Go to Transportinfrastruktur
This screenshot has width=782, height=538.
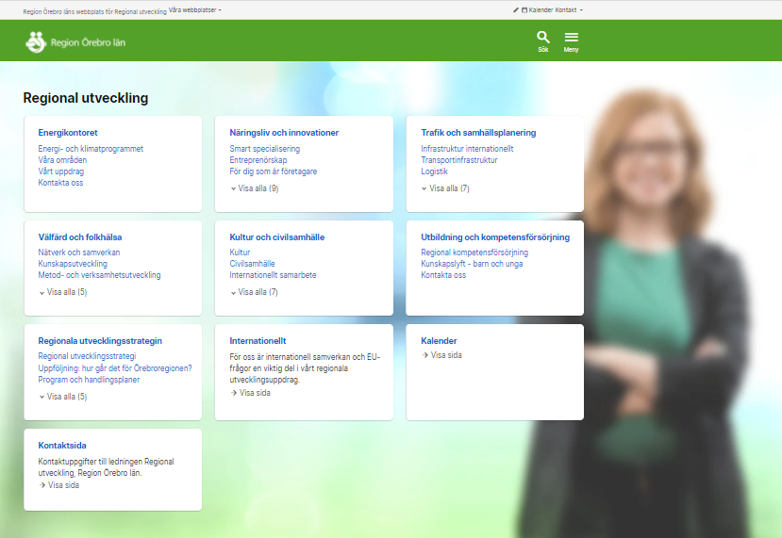click(459, 160)
